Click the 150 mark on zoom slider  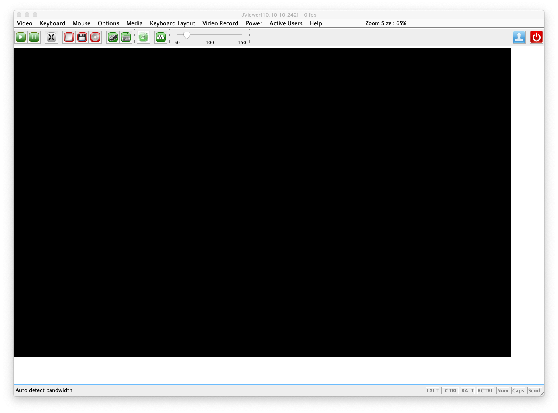242,42
